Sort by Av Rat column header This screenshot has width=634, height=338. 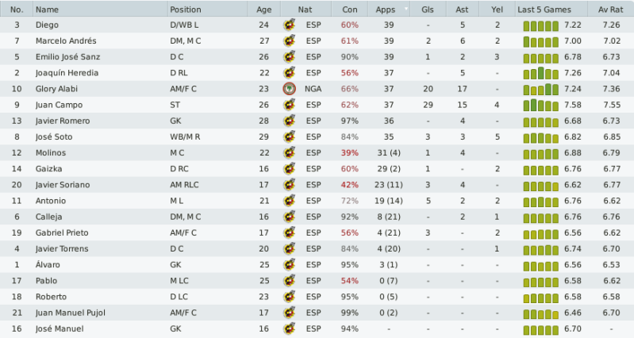point(610,10)
